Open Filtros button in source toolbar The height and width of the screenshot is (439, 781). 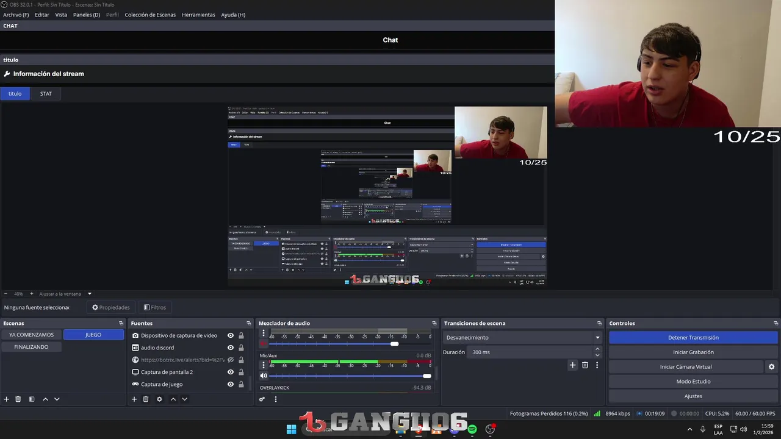click(x=155, y=307)
